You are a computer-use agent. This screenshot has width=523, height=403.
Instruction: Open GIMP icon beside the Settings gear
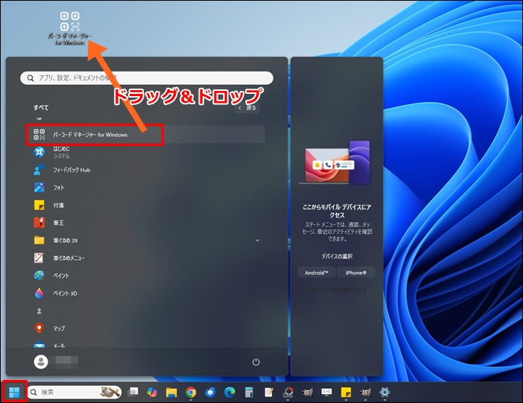(x=365, y=392)
